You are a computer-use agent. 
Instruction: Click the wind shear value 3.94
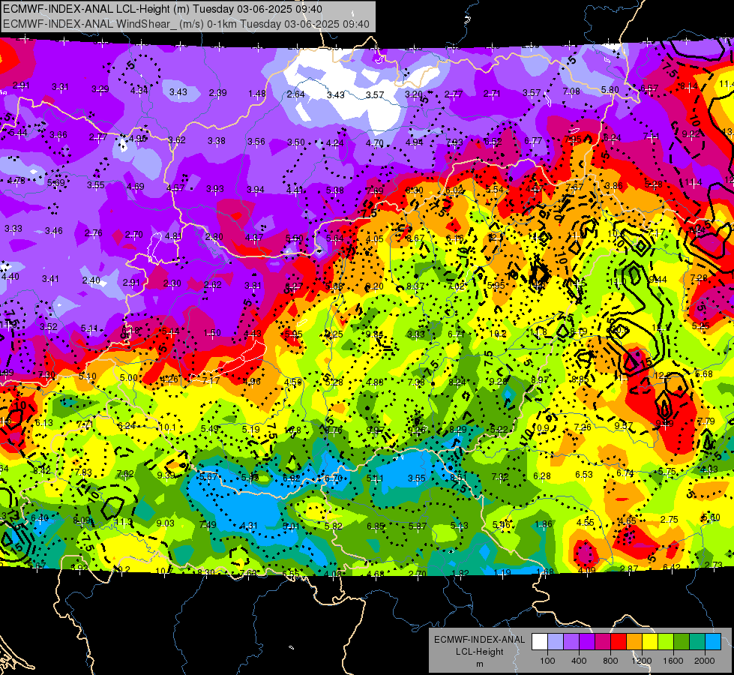tap(256, 190)
